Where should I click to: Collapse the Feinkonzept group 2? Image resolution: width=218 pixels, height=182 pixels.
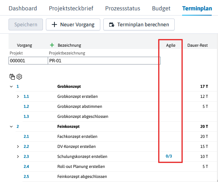point(11,126)
